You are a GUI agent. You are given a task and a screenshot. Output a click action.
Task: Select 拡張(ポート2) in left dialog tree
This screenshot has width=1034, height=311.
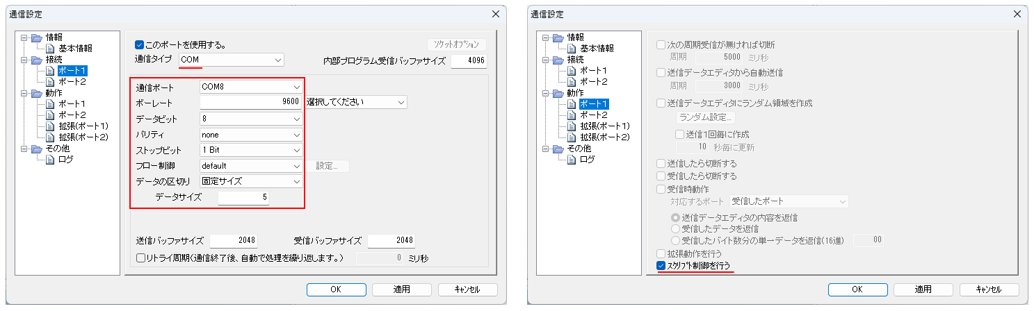[x=83, y=137]
